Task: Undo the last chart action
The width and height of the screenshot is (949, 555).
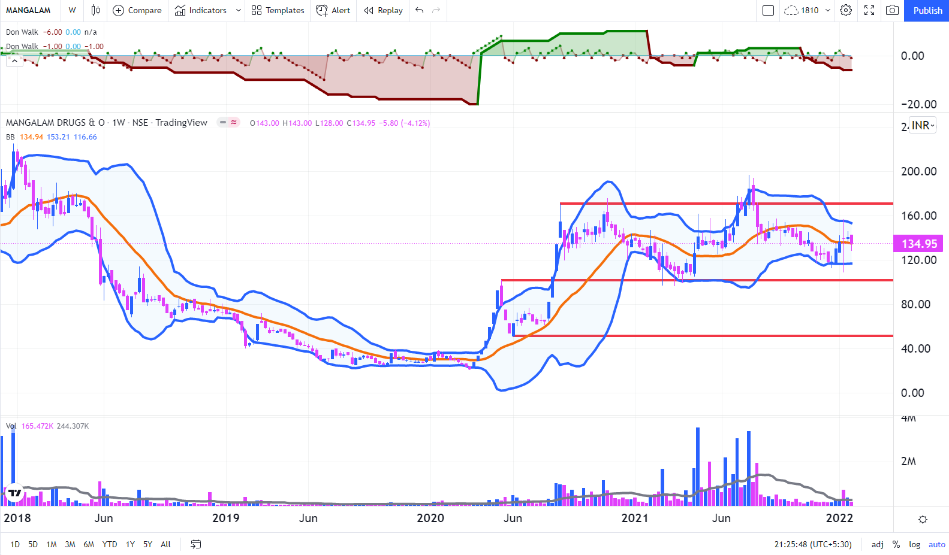Action: [x=419, y=10]
